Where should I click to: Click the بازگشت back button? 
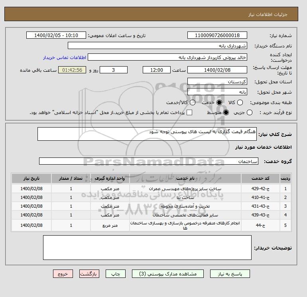pos(89,274)
